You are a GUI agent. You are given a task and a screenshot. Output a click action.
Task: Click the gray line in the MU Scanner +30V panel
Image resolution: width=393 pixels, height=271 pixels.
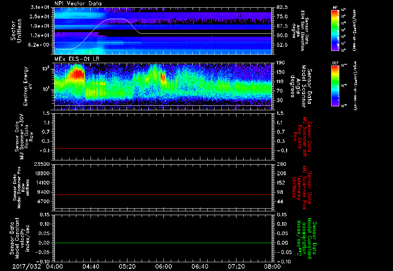point(163,148)
